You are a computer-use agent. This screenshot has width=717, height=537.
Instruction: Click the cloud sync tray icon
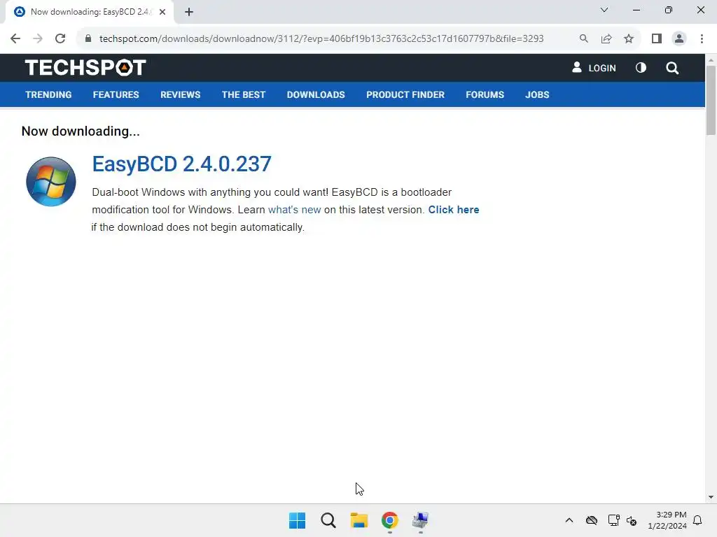point(591,520)
